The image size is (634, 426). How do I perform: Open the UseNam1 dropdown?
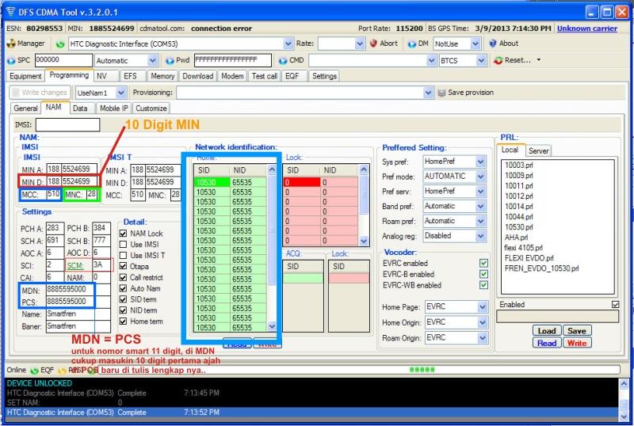pos(121,93)
